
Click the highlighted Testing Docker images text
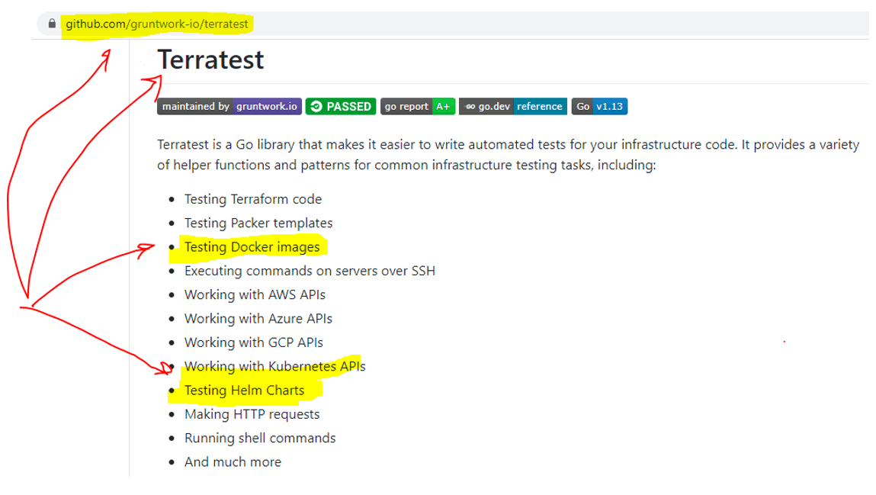(252, 247)
